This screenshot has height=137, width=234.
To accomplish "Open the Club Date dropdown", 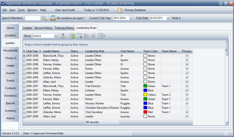I will pos(168,18).
